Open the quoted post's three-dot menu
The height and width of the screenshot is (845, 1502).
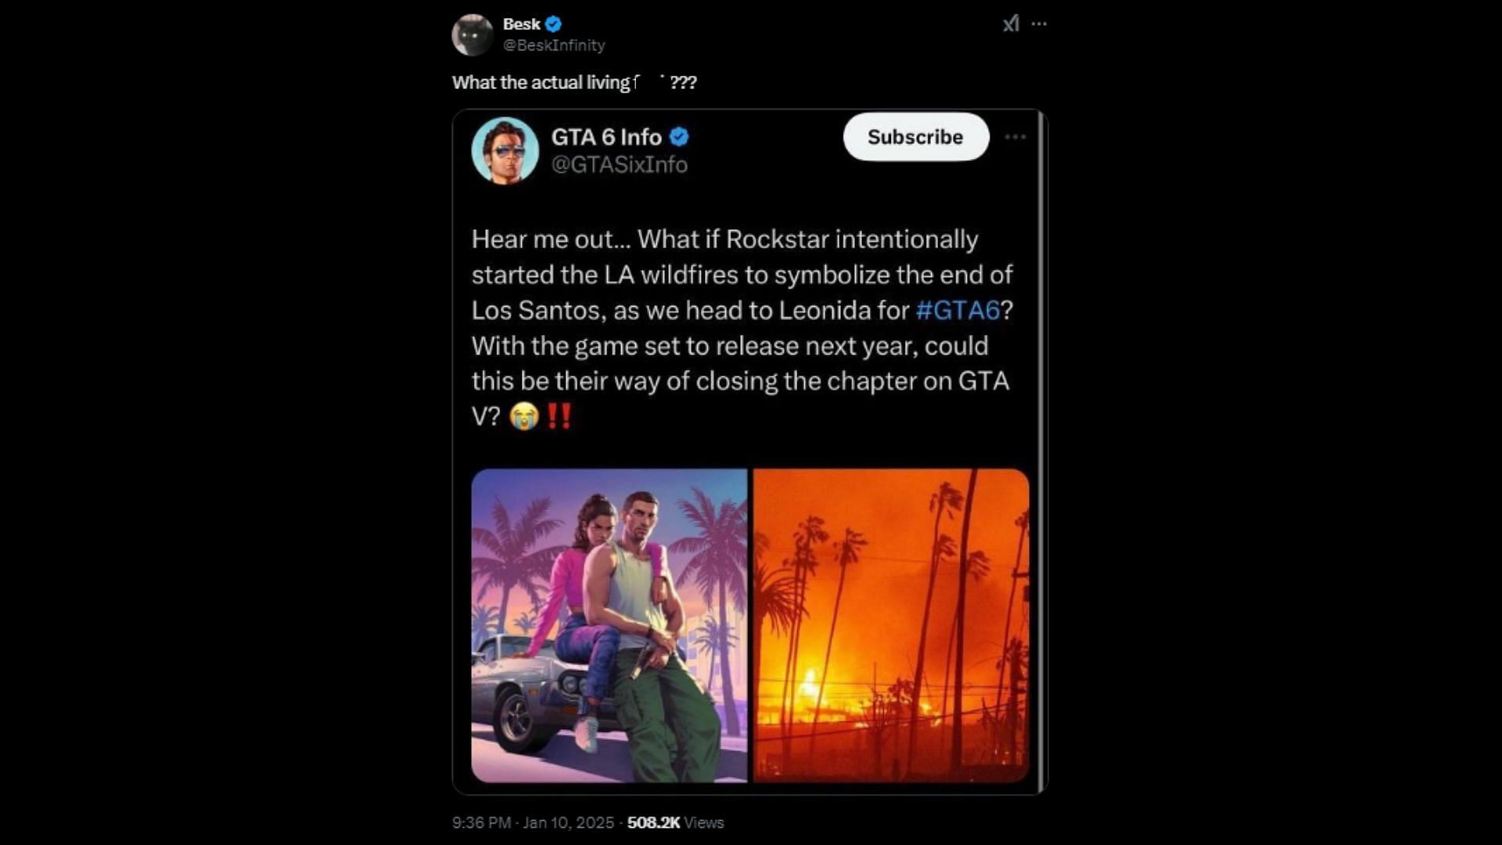(x=1015, y=137)
